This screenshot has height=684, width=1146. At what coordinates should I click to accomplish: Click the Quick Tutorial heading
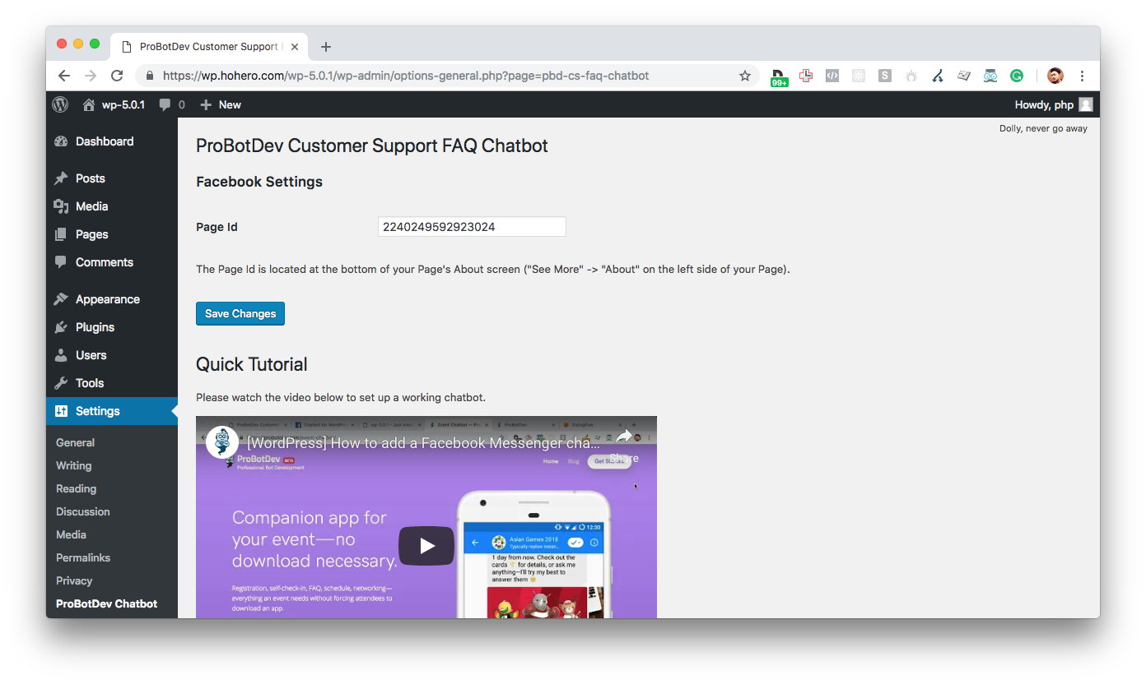(x=252, y=364)
